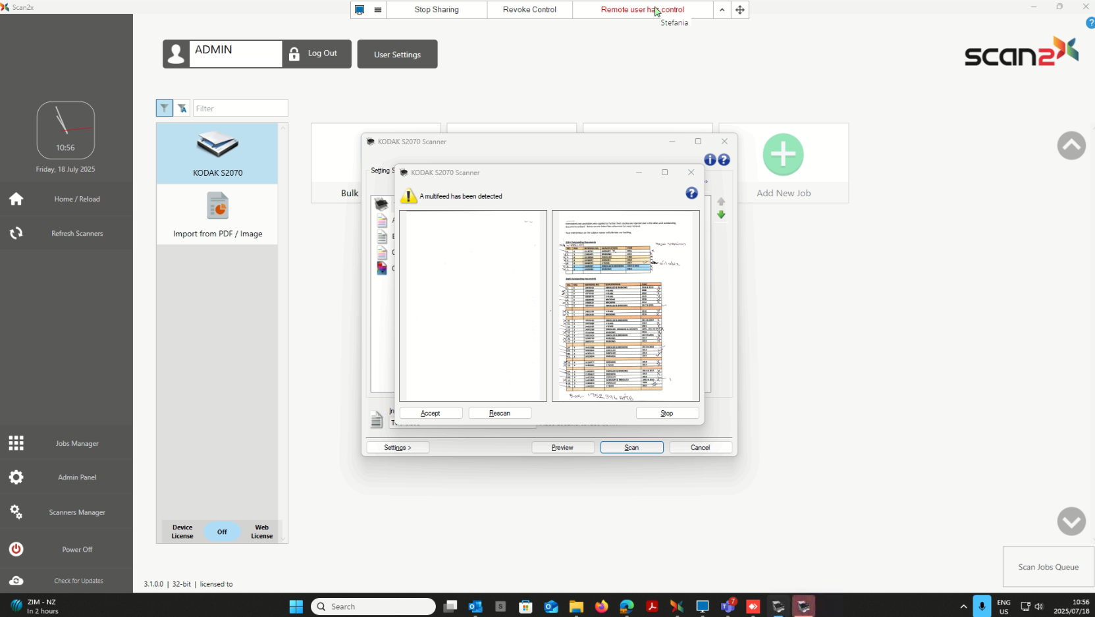
Task: Click the ADMIN user avatar icon
Action: pos(176,54)
